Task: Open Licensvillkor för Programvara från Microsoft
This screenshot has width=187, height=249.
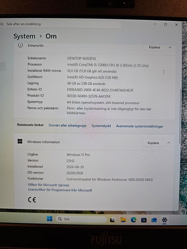Action: click(x=60, y=190)
